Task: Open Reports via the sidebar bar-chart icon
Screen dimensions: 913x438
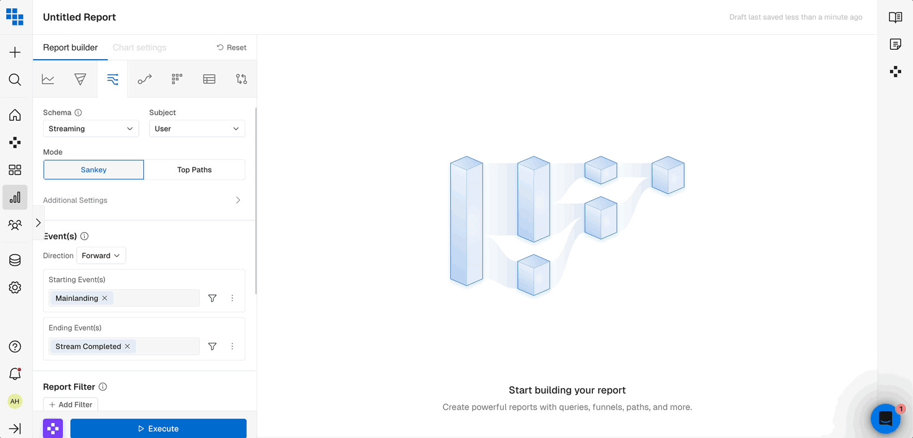Action: pyautogui.click(x=15, y=197)
